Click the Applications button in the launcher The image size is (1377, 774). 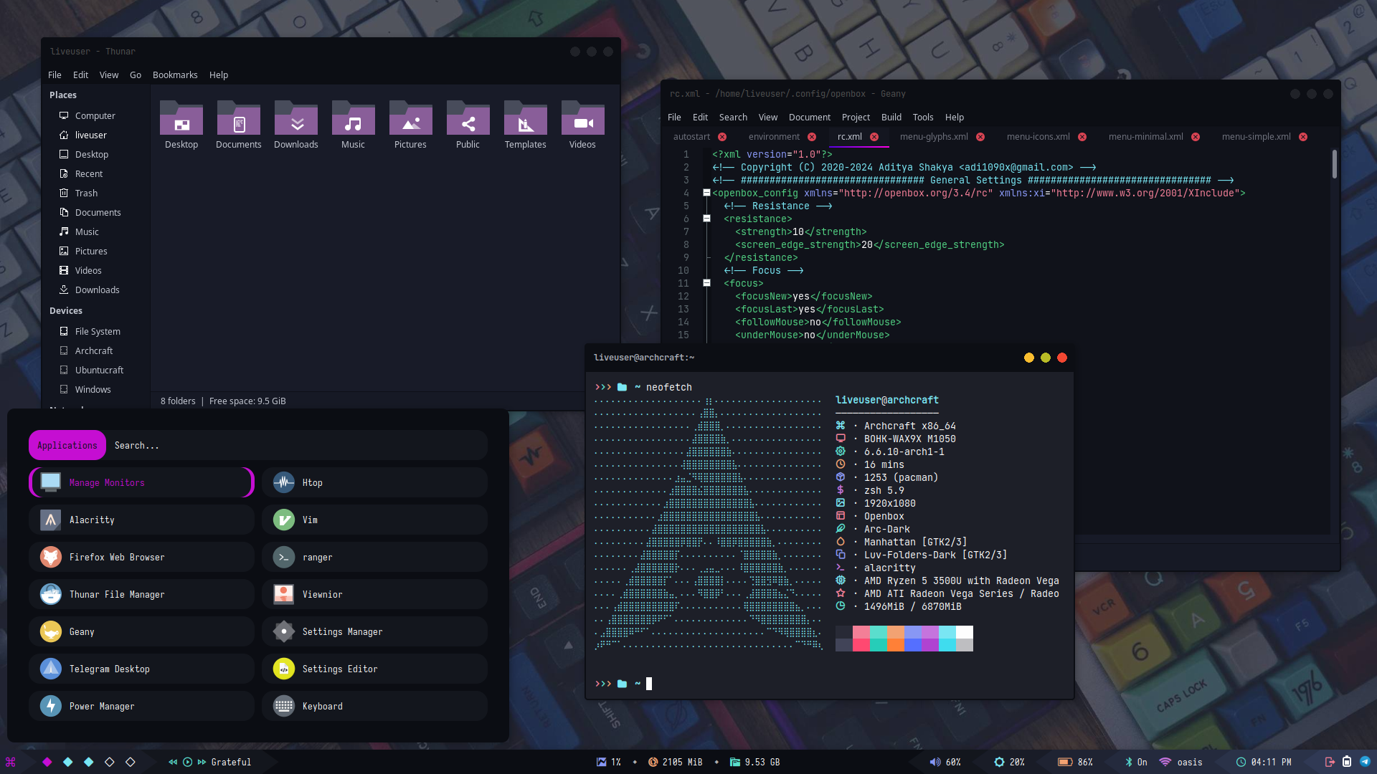point(67,445)
